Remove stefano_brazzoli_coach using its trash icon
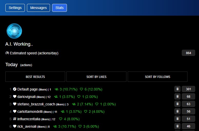The height and width of the screenshot is (131, 199). click(177, 104)
